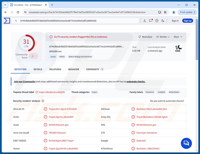200x154 pixels.
Task: Select Backdoor:Win/LabubaRat.Gen detection text
Action: [x=152, y=109]
